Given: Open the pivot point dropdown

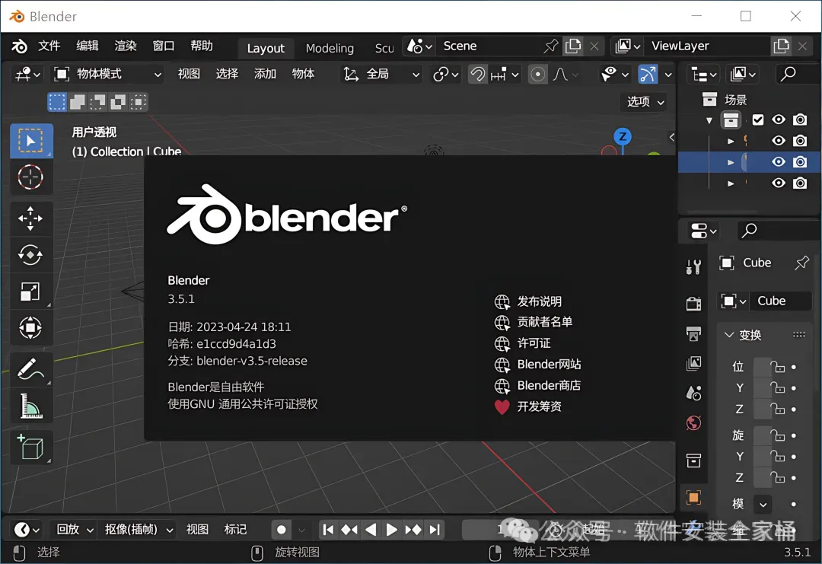Looking at the screenshot, I should [x=445, y=75].
